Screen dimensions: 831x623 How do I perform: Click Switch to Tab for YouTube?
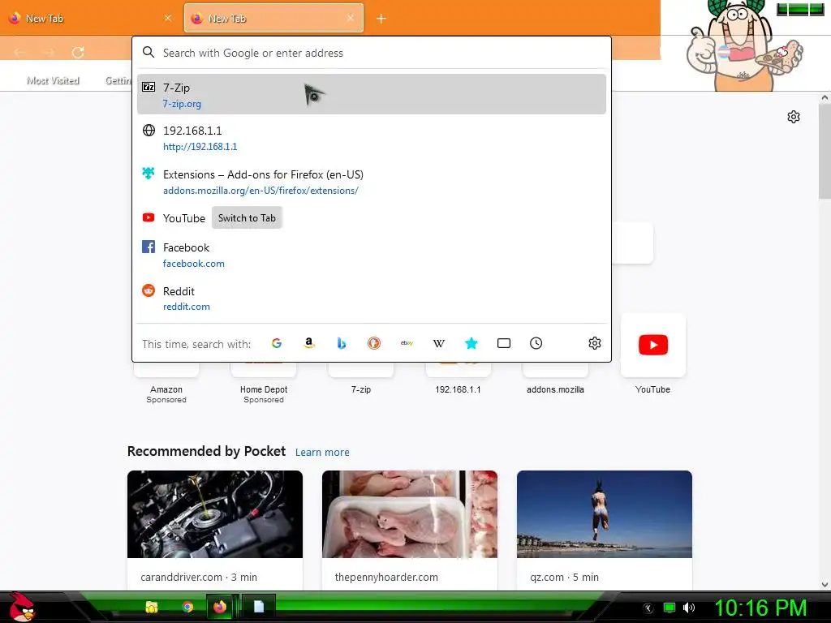click(x=247, y=218)
